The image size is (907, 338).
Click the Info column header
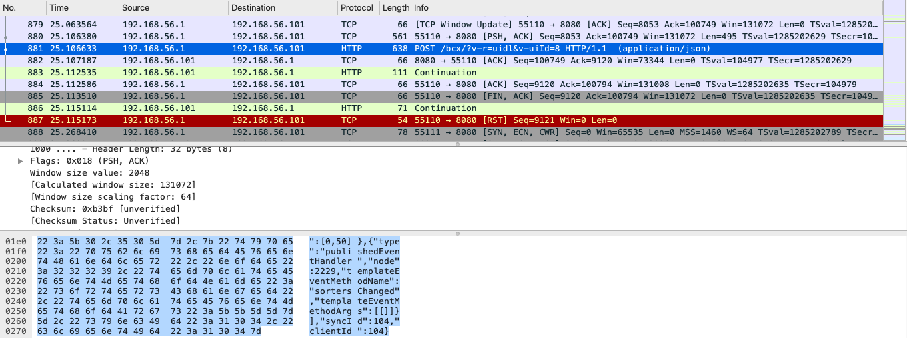pyautogui.click(x=646, y=8)
